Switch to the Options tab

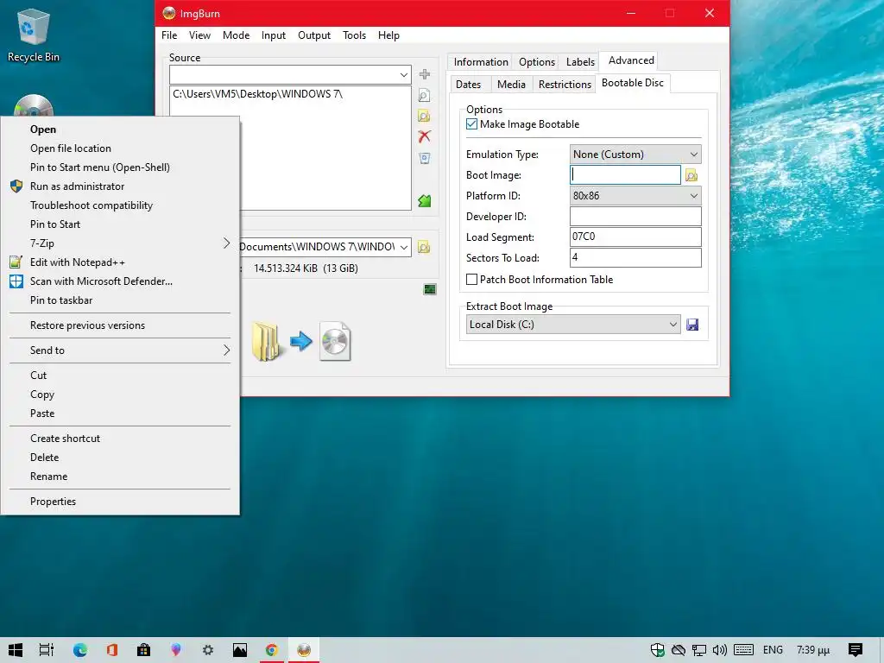coord(537,62)
